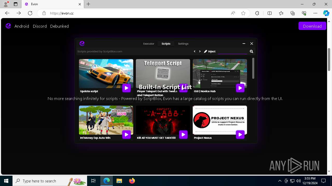Go to next scripts page arrow
Image resolution: width=332 pixels, height=186 pixels.
[200, 51]
